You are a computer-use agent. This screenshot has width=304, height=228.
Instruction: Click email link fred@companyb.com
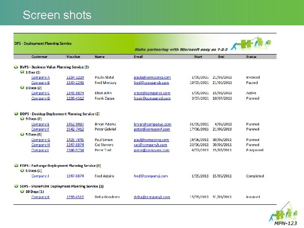pyautogui.click(x=152, y=83)
